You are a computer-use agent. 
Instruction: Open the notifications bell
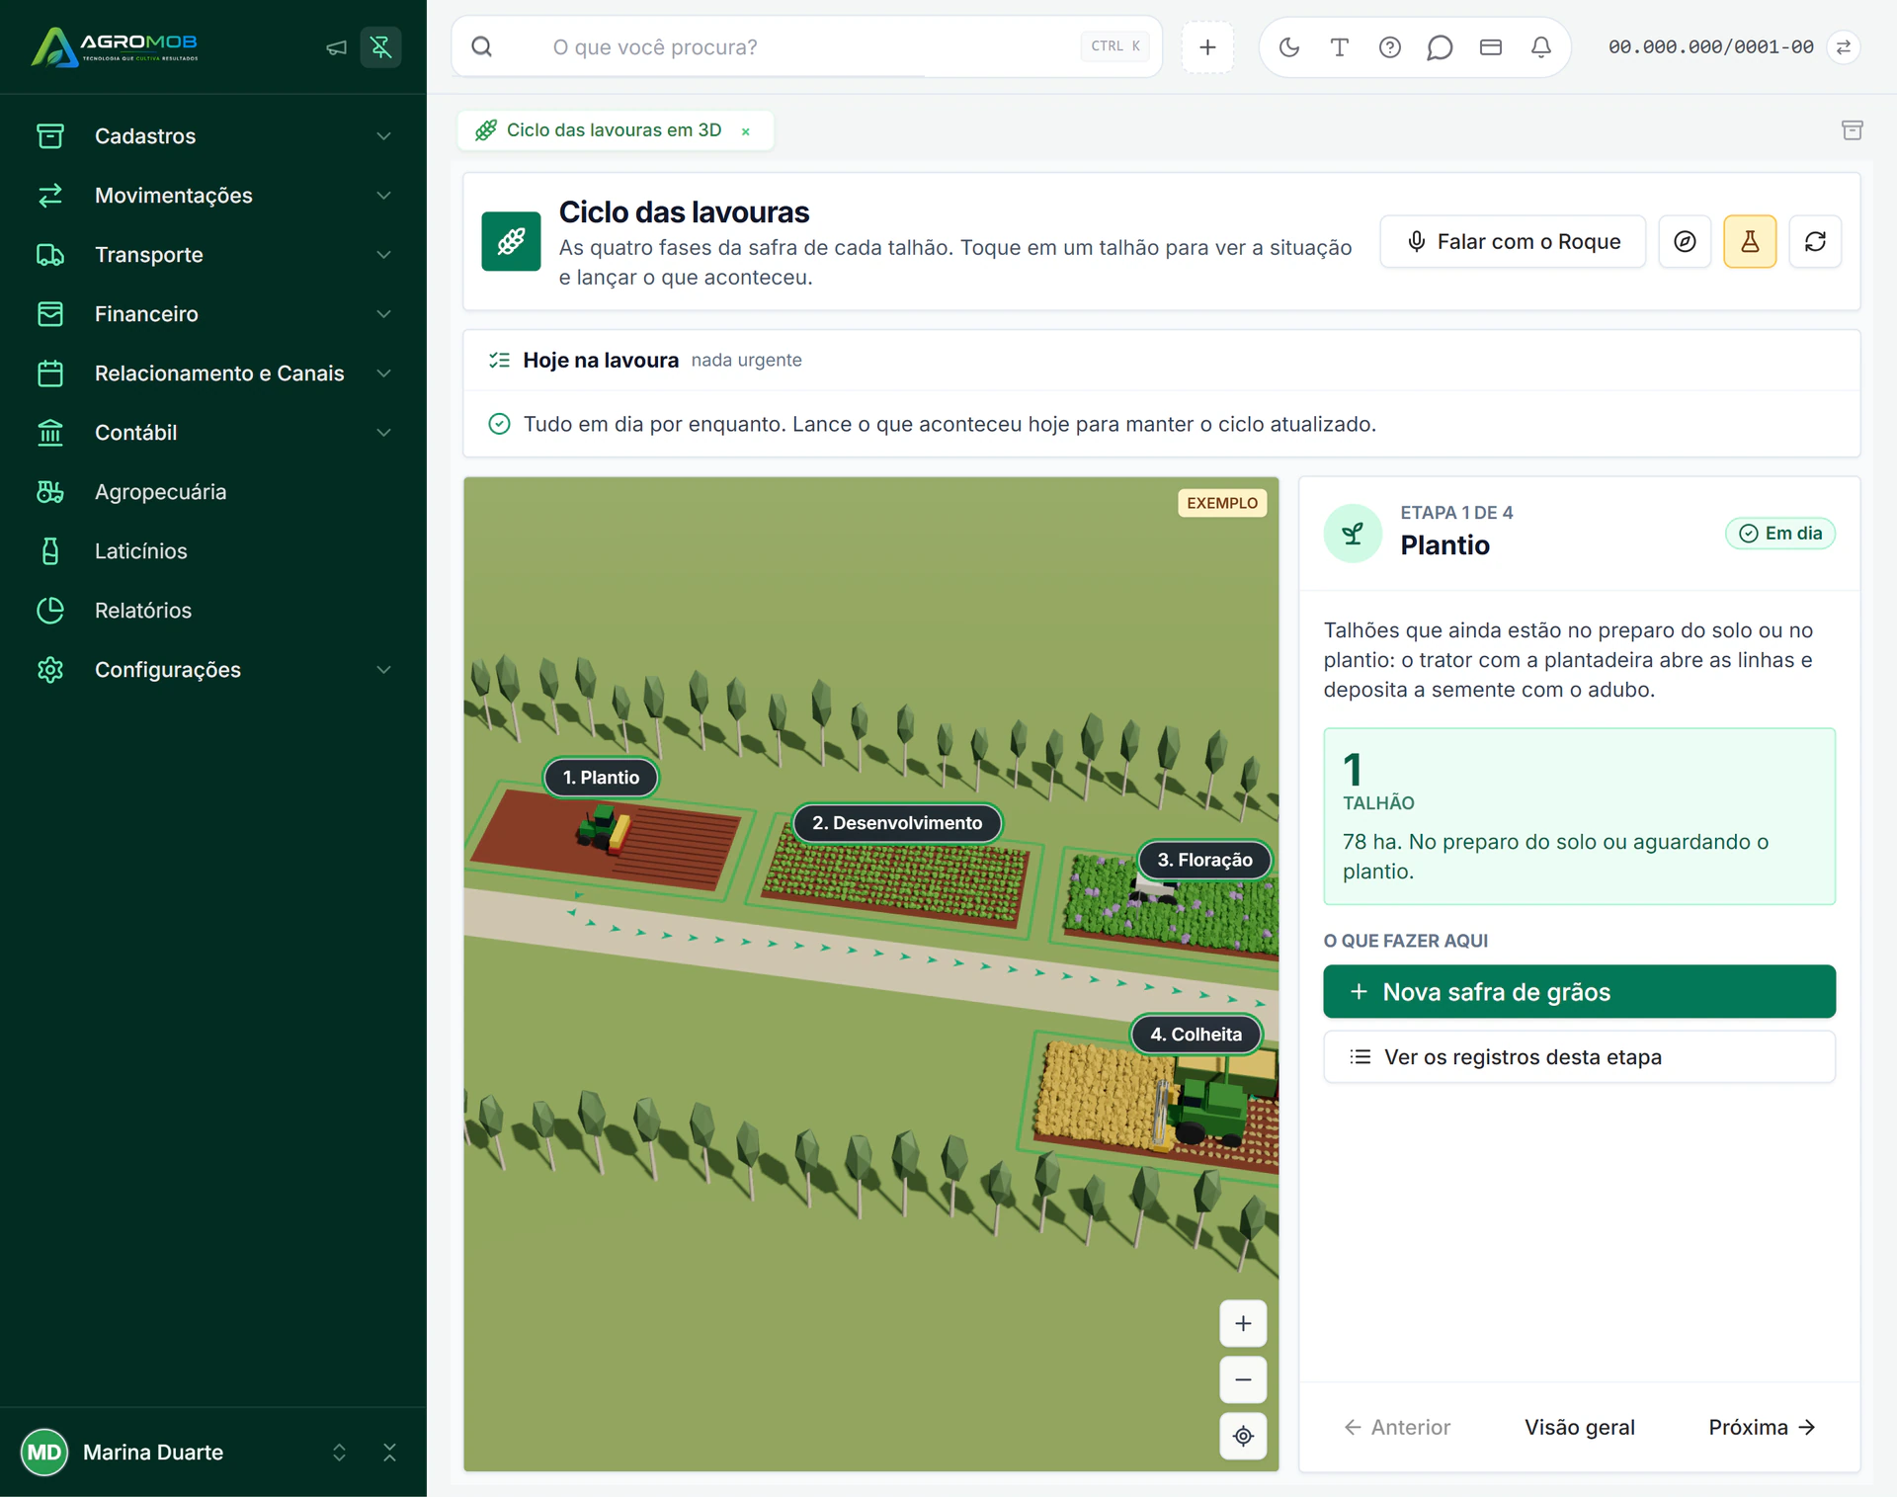[x=1541, y=46]
